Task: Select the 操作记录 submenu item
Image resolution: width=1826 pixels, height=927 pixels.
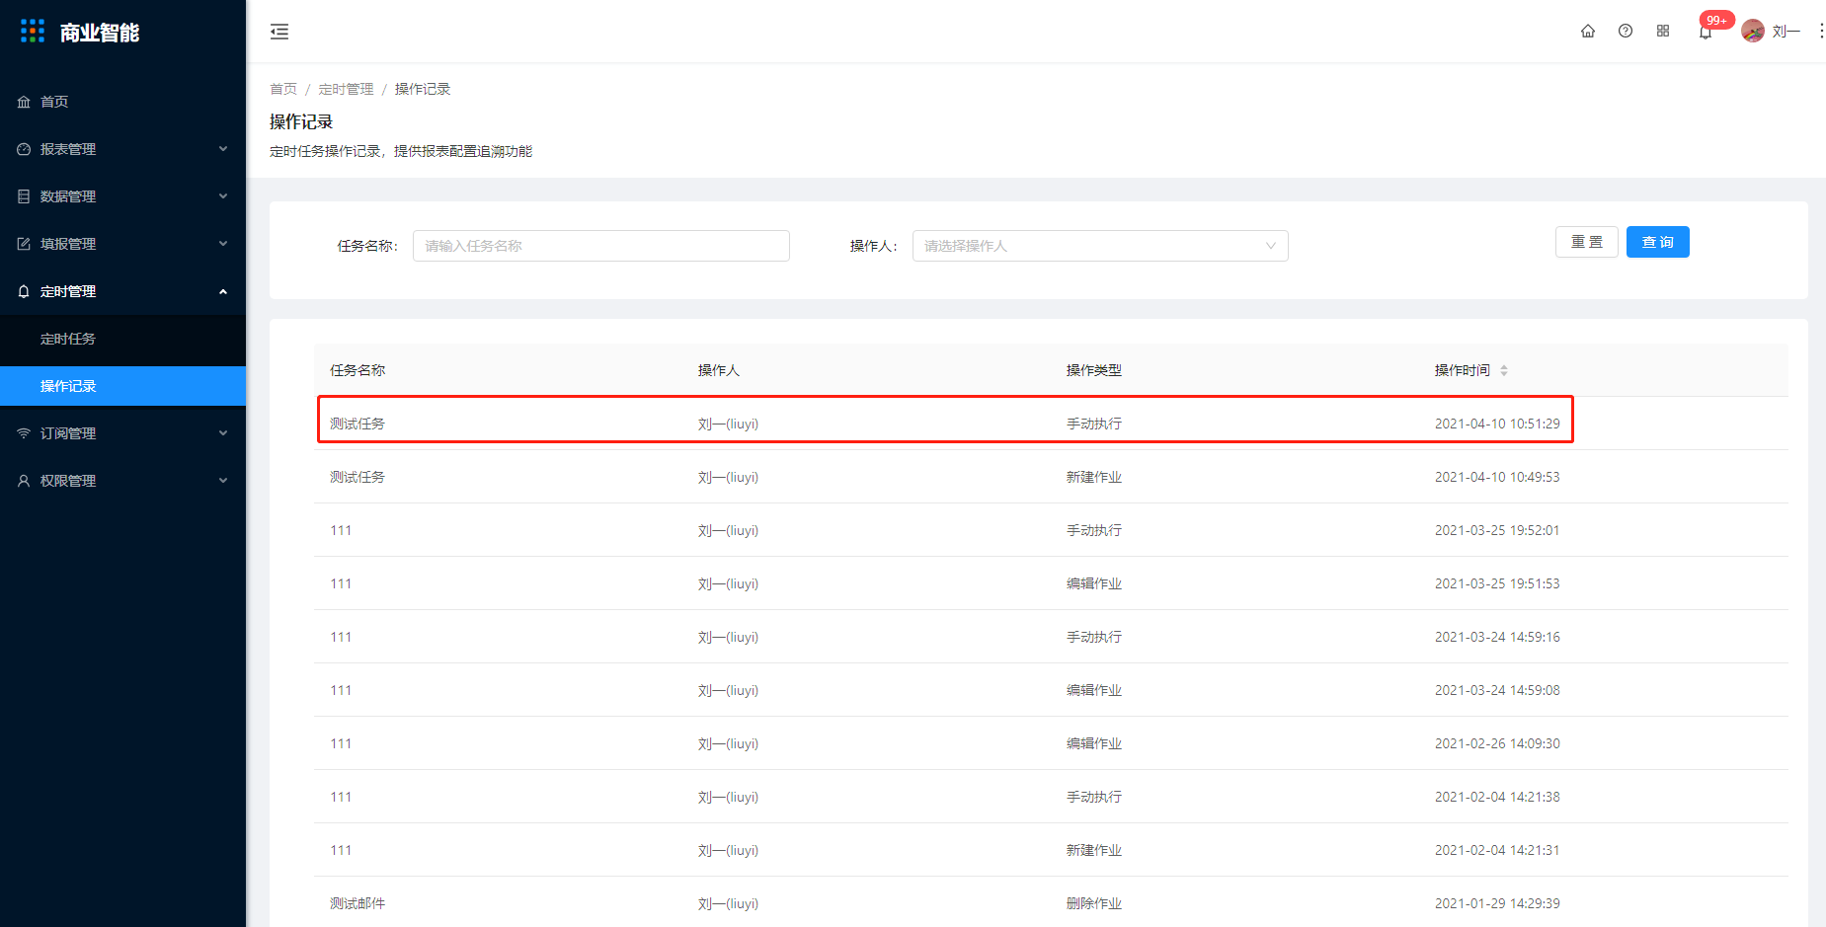Action: 122,386
